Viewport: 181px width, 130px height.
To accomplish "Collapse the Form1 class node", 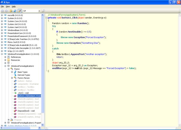I will [x=9, y=69].
